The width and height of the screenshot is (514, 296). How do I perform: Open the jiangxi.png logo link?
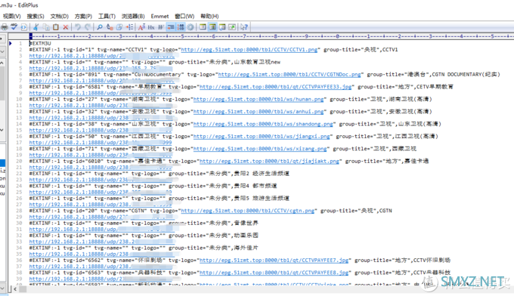(262, 137)
